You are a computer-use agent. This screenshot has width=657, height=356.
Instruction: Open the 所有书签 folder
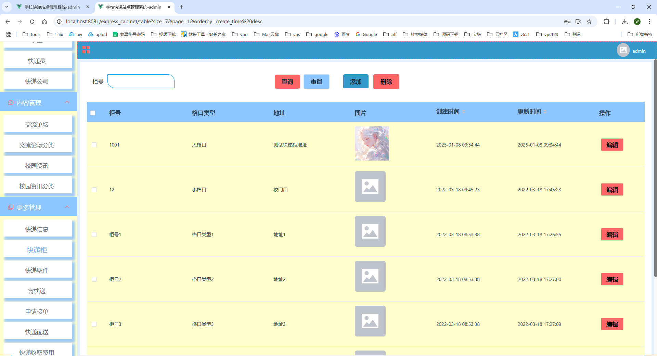point(640,34)
